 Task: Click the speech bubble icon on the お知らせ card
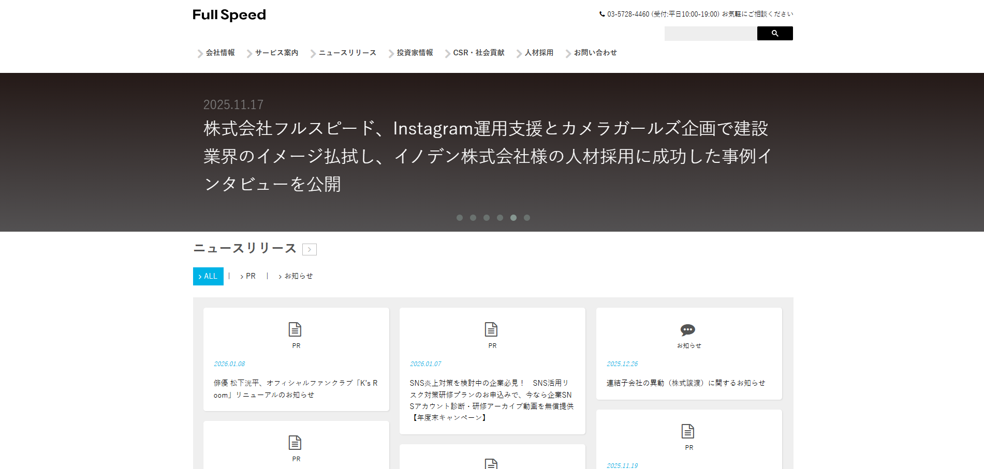[x=687, y=329]
